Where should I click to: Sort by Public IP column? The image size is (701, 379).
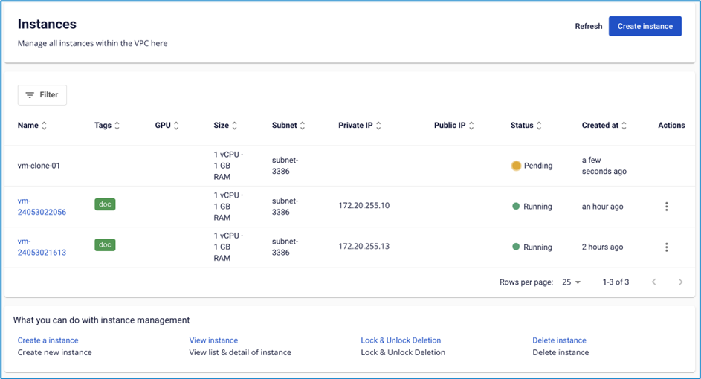471,126
